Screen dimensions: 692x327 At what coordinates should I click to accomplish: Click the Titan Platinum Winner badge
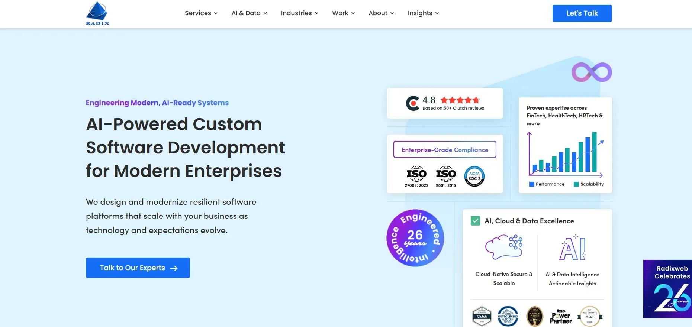[535, 316]
